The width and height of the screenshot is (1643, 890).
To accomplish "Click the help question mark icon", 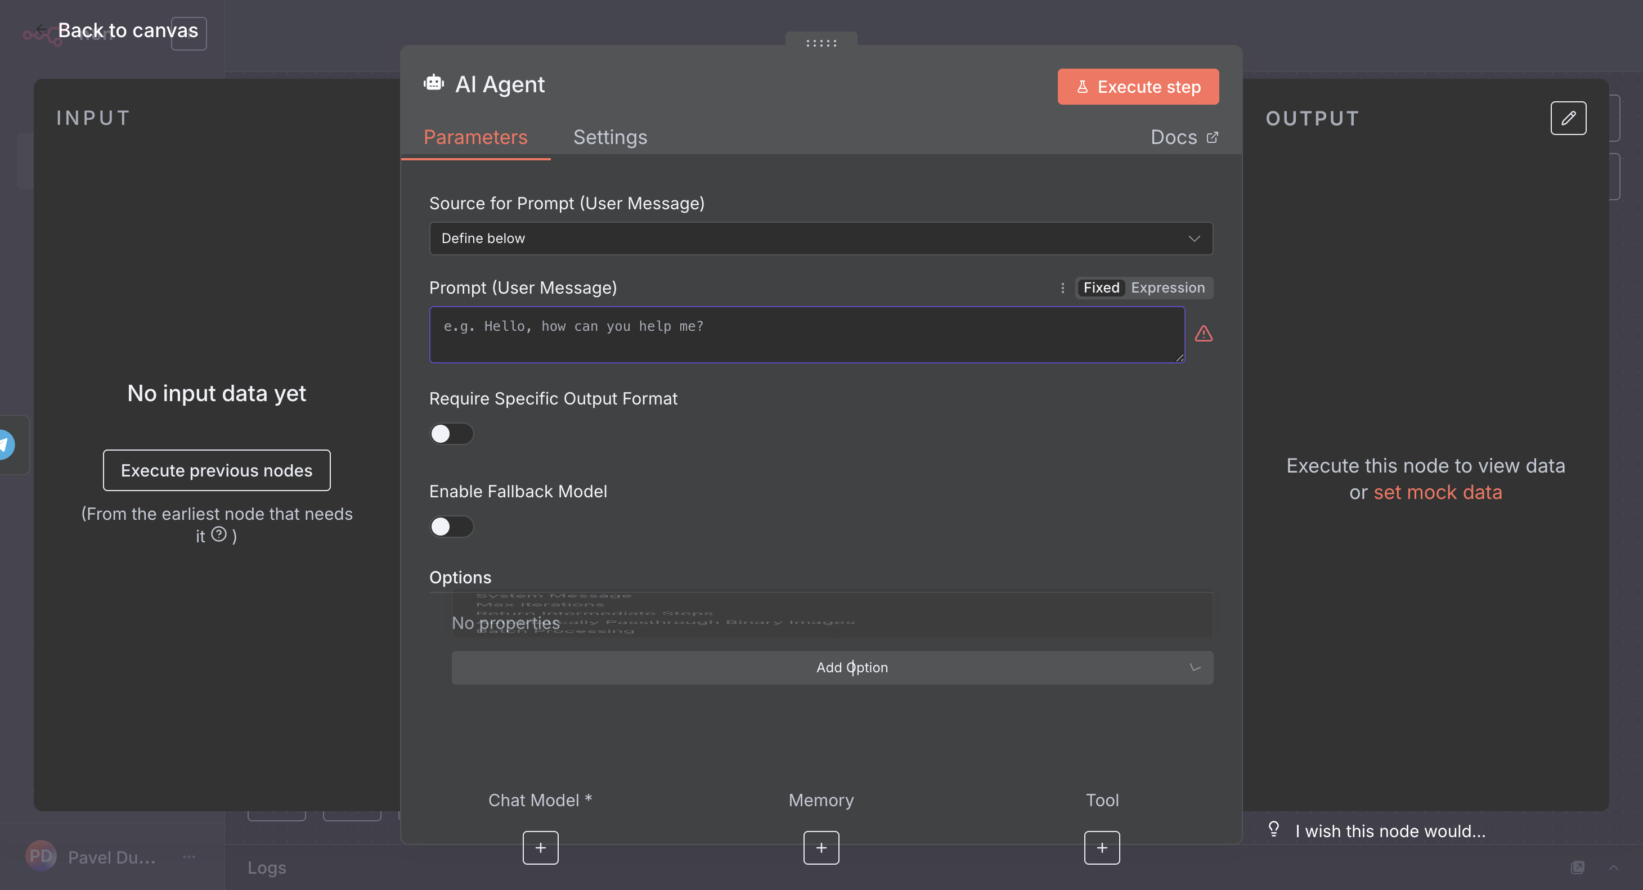I will click(x=219, y=534).
